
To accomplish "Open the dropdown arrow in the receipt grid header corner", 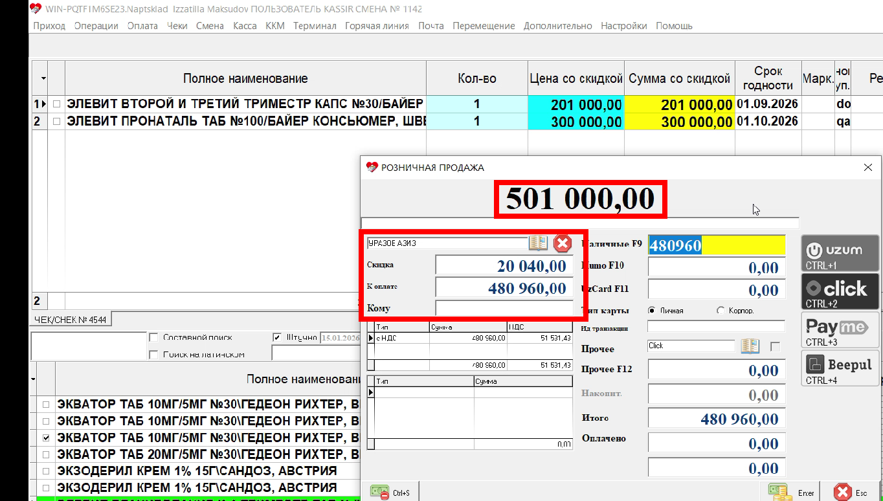I will click(43, 78).
